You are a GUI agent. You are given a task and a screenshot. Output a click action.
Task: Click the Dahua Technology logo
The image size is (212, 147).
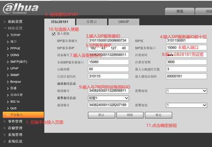click(x=21, y=8)
